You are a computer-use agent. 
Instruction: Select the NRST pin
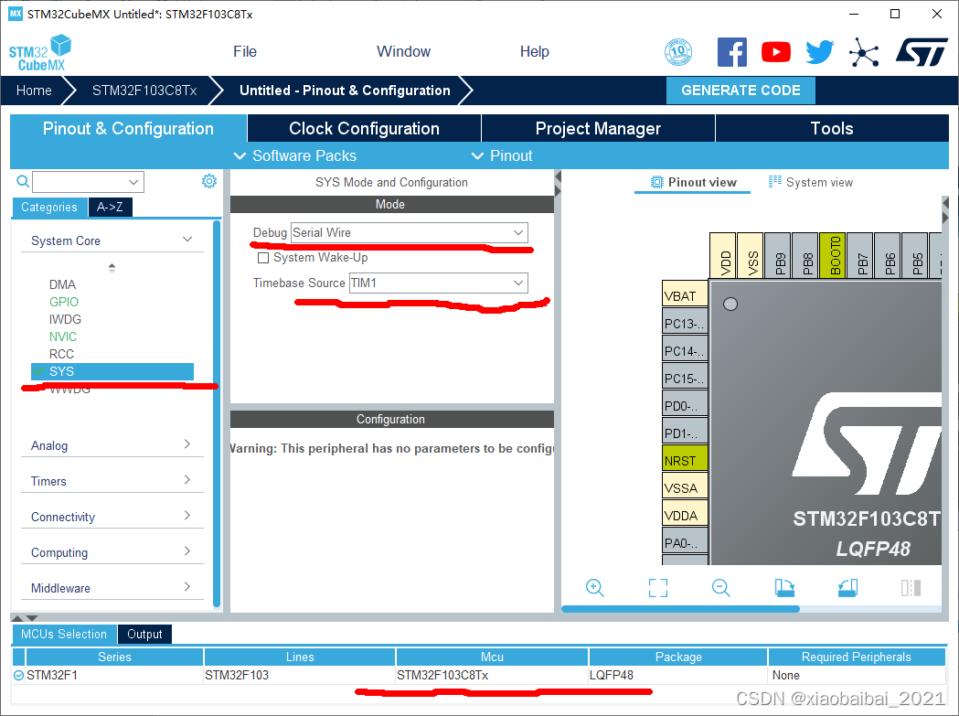coord(685,460)
